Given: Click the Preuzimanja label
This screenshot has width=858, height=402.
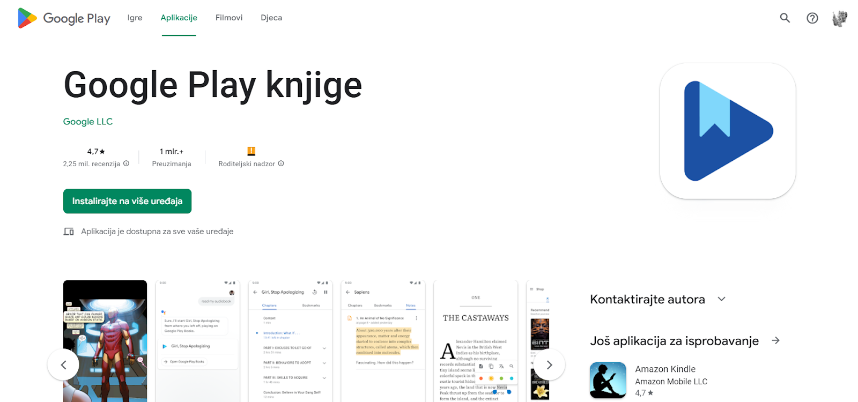Looking at the screenshot, I should (x=172, y=164).
